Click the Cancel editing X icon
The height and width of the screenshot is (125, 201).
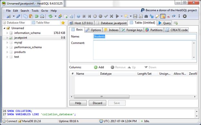point(111,16)
